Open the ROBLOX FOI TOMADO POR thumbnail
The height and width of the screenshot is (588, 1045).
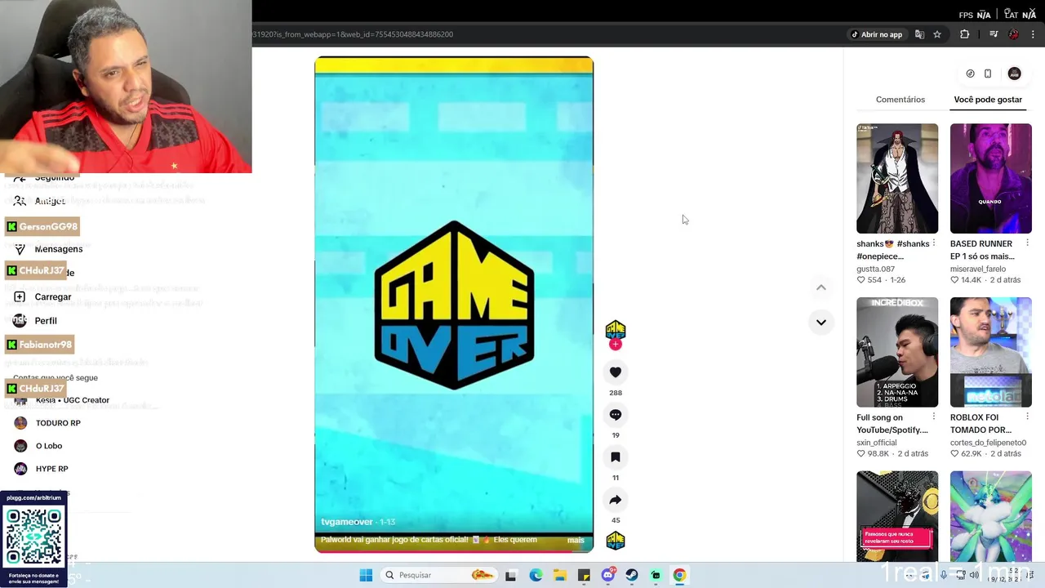click(x=990, y=352)
